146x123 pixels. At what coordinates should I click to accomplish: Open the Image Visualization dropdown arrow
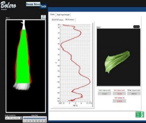pos(21,118)
